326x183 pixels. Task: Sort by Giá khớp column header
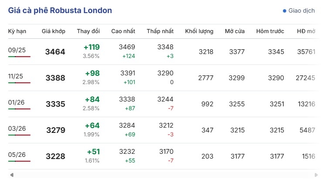tap(54, 31)
